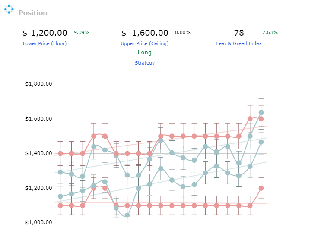Select the first red point at $1,100
The height and width of the screenshot is (239, 321).
coord(60,205)
